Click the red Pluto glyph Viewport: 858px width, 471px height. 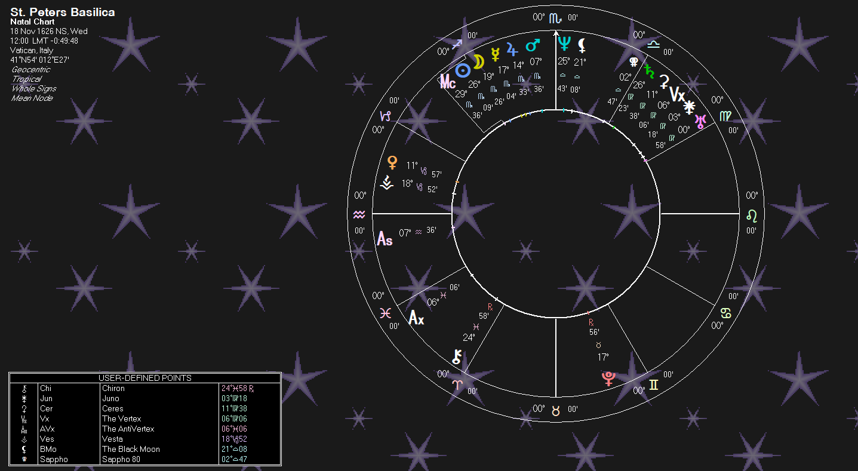(608, 378)
